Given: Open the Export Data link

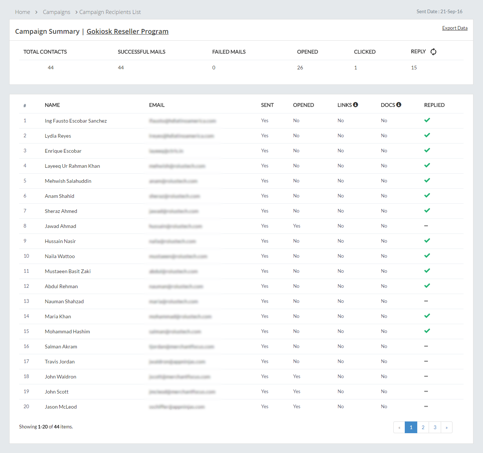Looking at the screenshot, I should click(455, 28).
